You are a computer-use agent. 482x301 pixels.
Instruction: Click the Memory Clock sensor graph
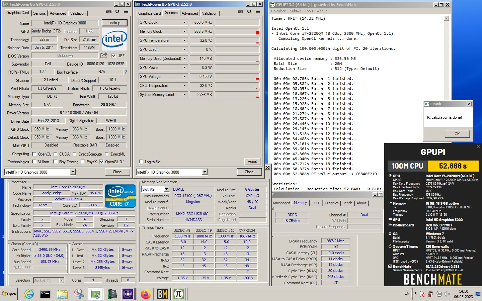tap(237, 31)
